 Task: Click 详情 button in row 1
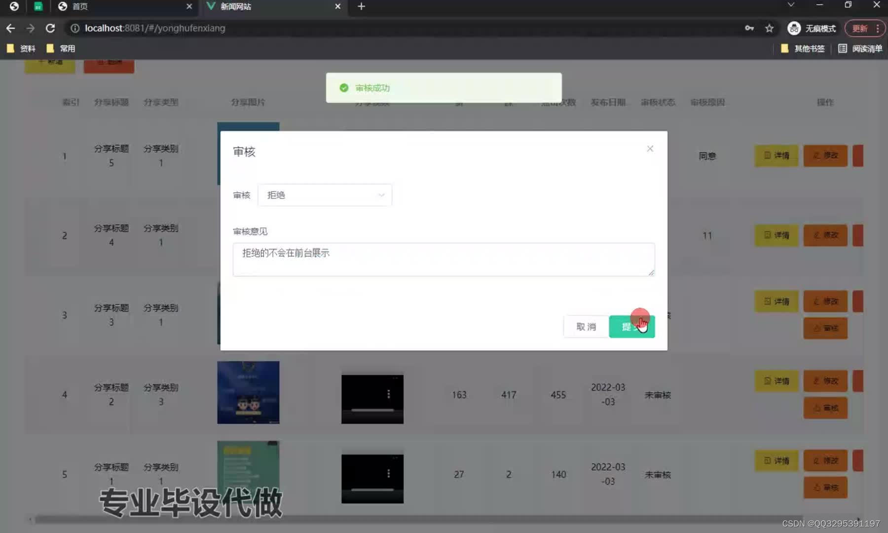(777, 155)
